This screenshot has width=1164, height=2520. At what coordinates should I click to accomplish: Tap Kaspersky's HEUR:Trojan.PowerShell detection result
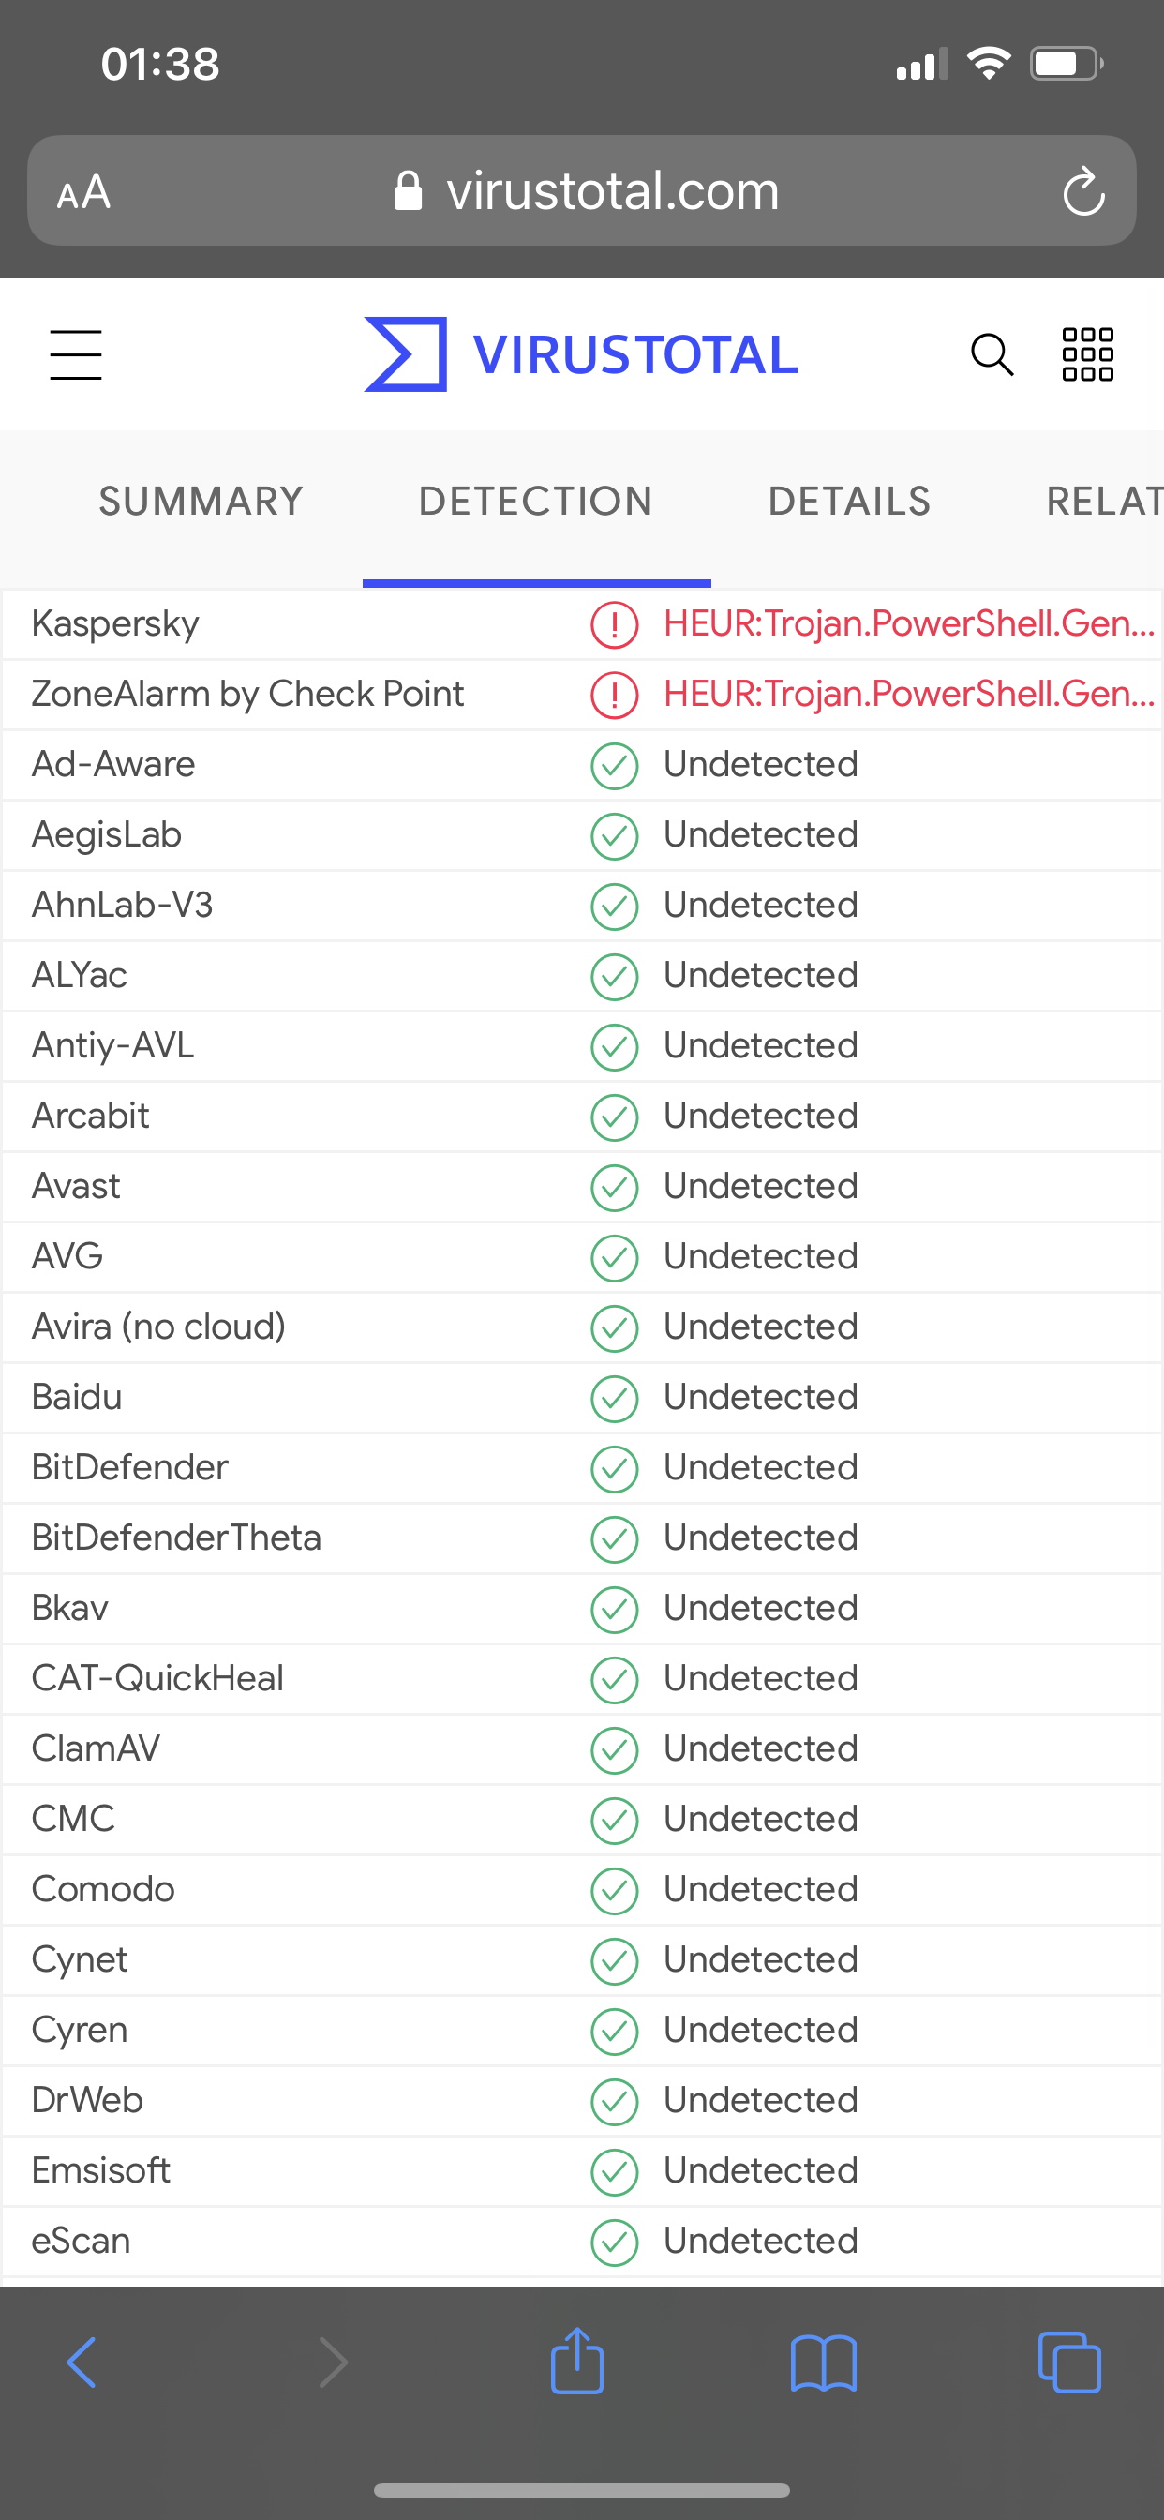[909, 624]
